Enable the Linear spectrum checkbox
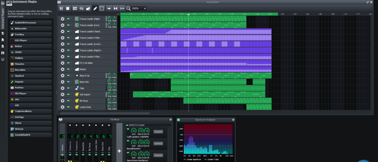The width and height of the screenshot is (378, 162). [x=185, y=159]
